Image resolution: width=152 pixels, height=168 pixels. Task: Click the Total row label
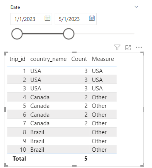point(19,159)
